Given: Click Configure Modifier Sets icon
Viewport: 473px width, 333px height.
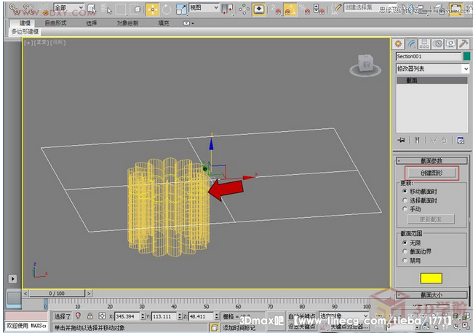Looking at the screenshot, I should 461,140.
